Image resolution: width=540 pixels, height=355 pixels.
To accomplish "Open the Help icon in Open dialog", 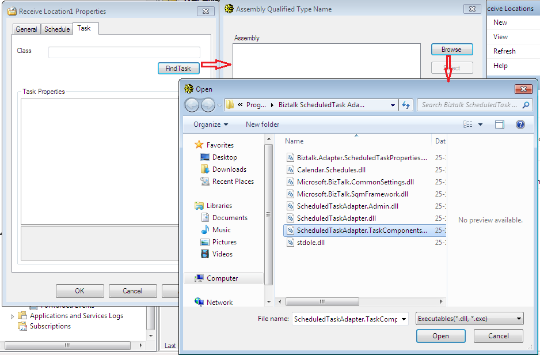I will (x=520, y=124).
